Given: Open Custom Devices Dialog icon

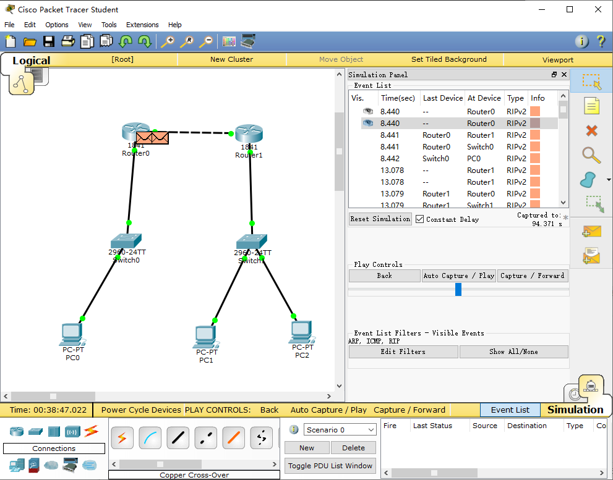Looking at the screenshot, I should point(248,41).
